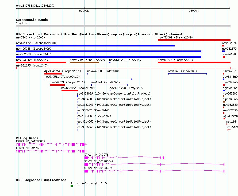Click the magenta STK24|NM_001032296 gene model
The image size is (238, 196).
pos(154,171)
